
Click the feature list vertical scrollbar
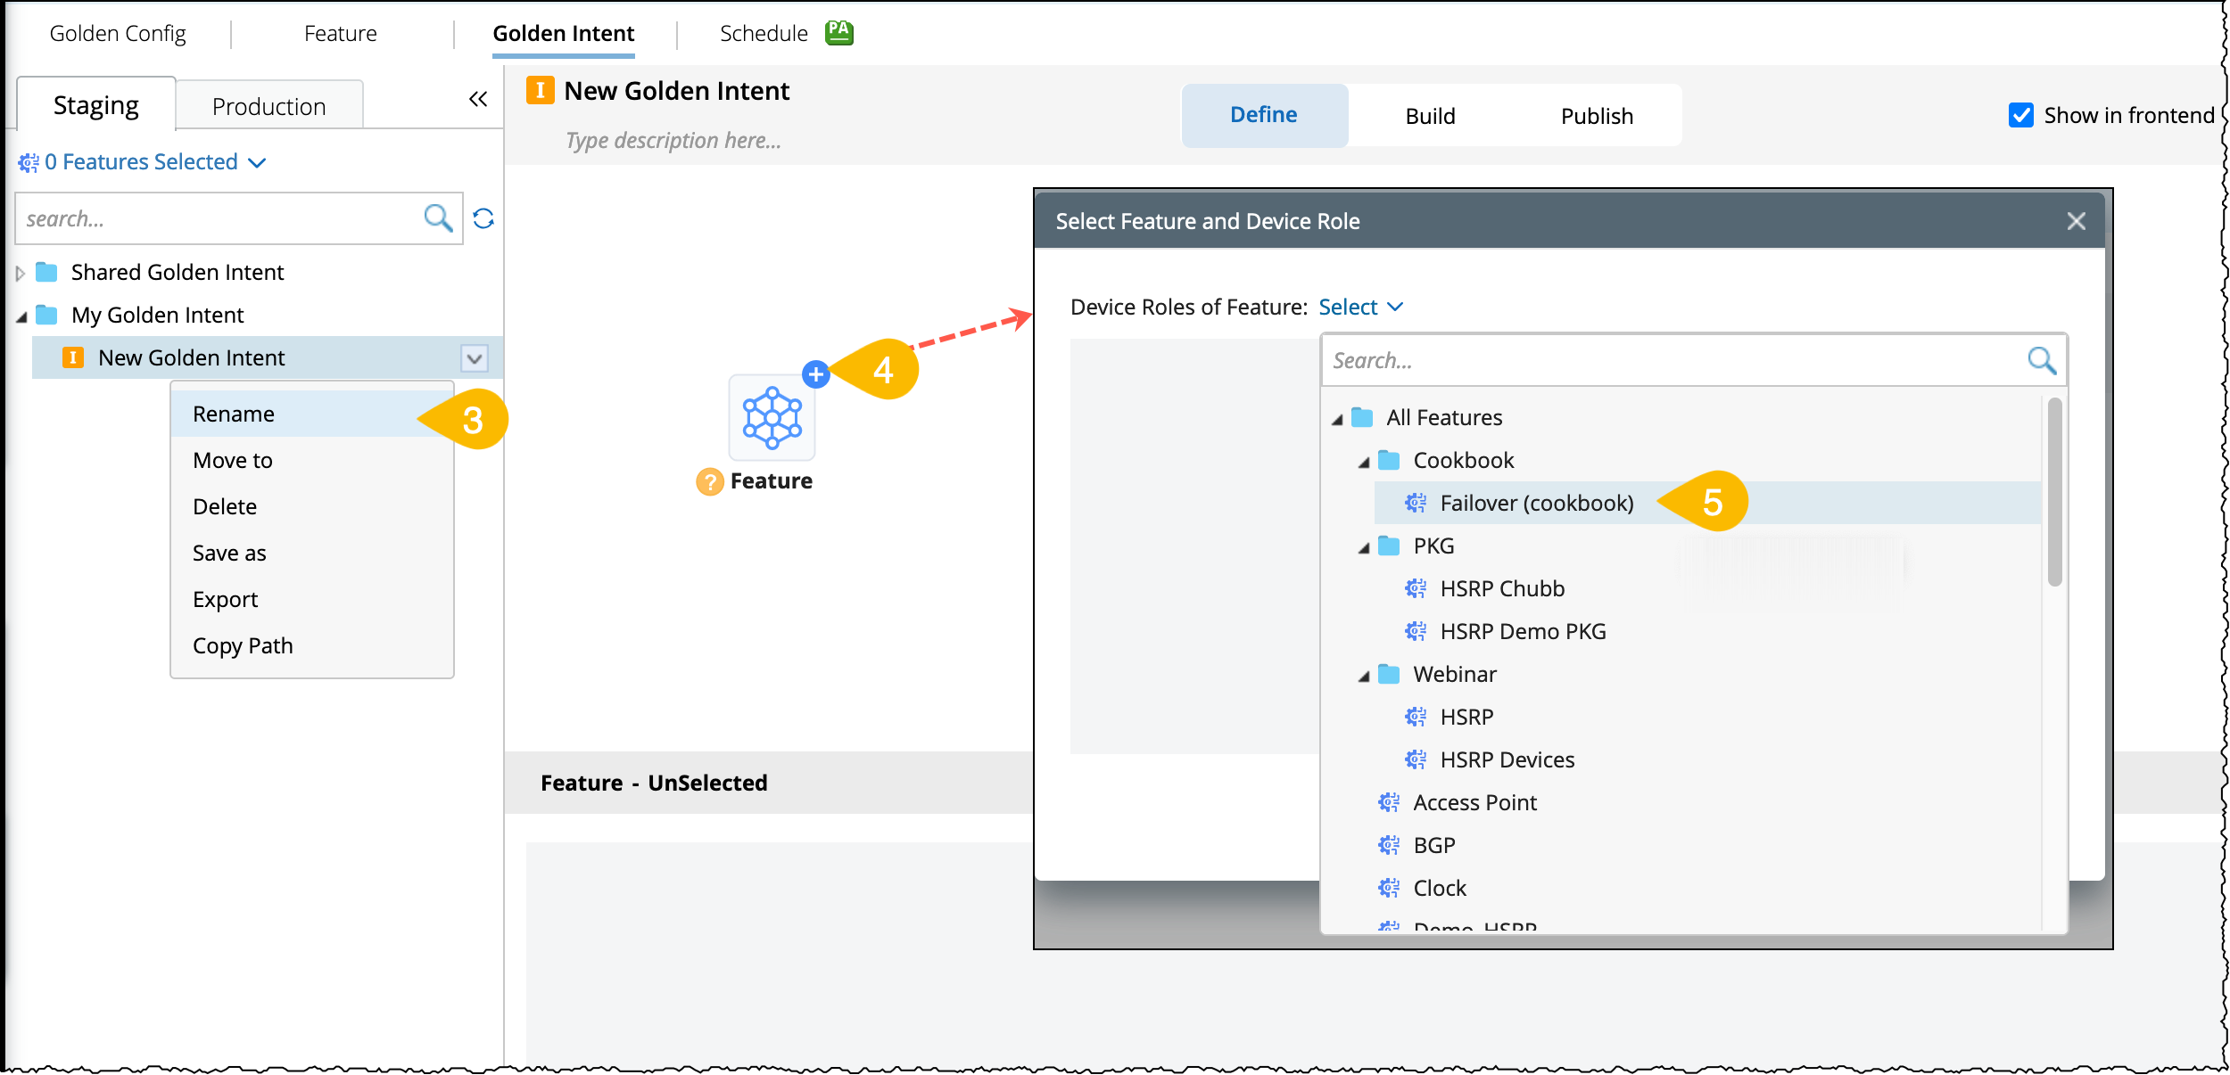pyautogui.click(x=2054, y=492)
